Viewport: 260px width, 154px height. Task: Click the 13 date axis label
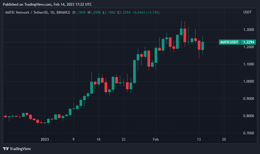coord(199,139)
